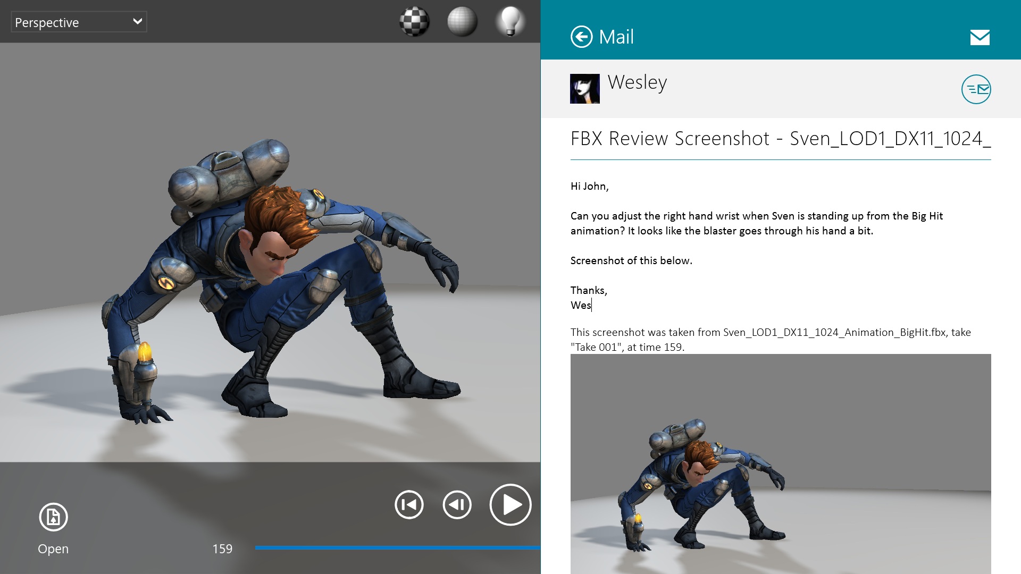This screenshot has width=1021, height=574.
Task: Click the Mail back arrow
Action: point(581,37)
